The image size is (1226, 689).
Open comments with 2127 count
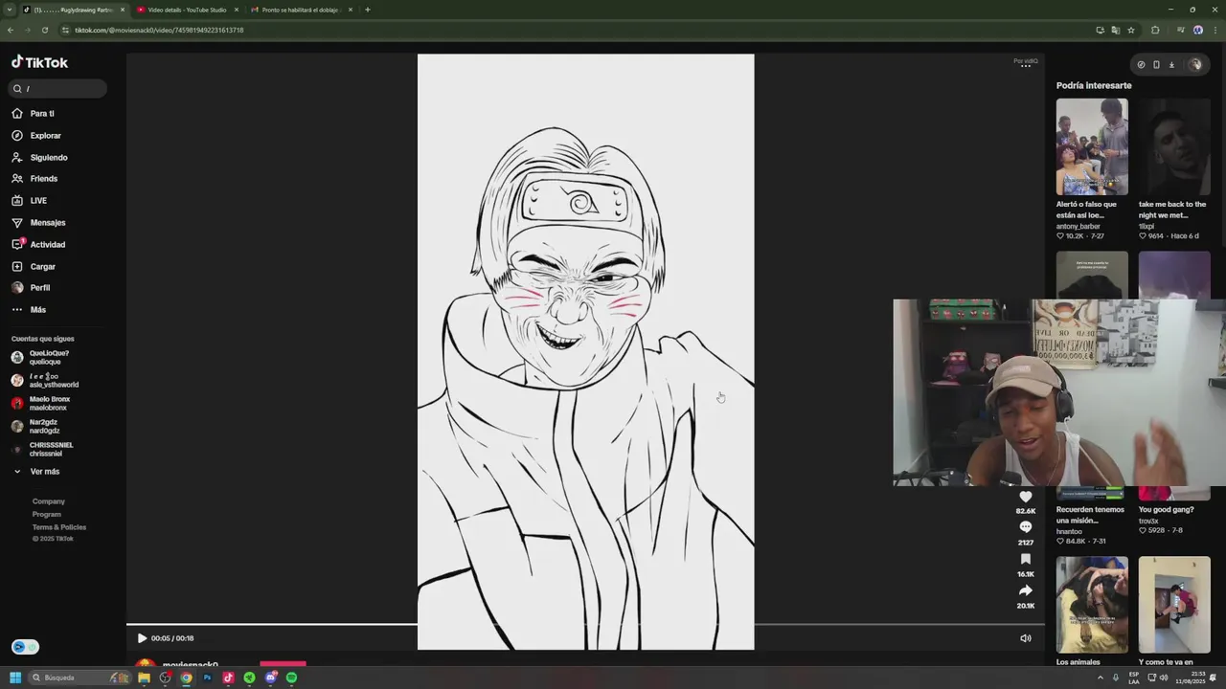[1026, 527]
